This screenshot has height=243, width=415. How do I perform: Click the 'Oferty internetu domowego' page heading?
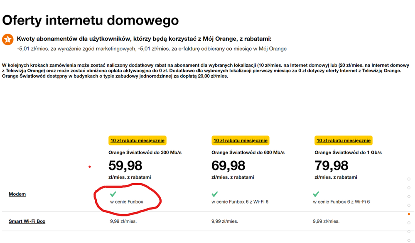coord(91,20)
